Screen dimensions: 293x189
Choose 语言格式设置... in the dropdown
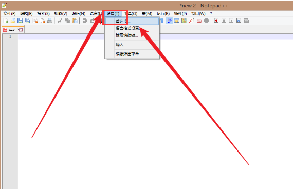132,28
